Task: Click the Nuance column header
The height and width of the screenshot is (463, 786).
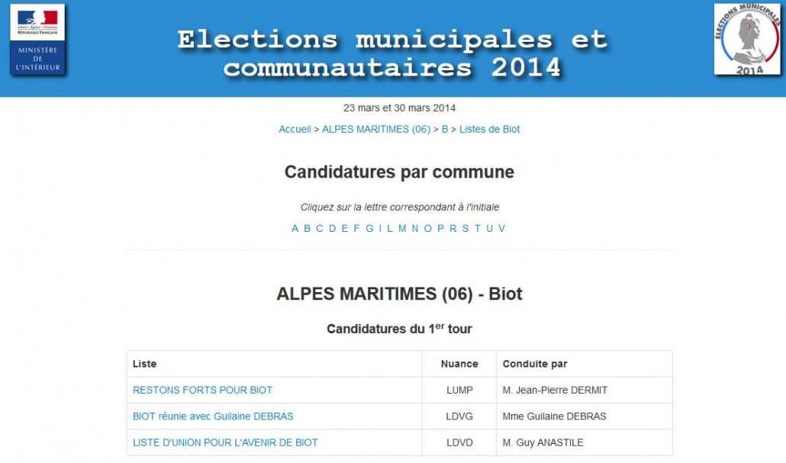Action: (x=459, y=365)
